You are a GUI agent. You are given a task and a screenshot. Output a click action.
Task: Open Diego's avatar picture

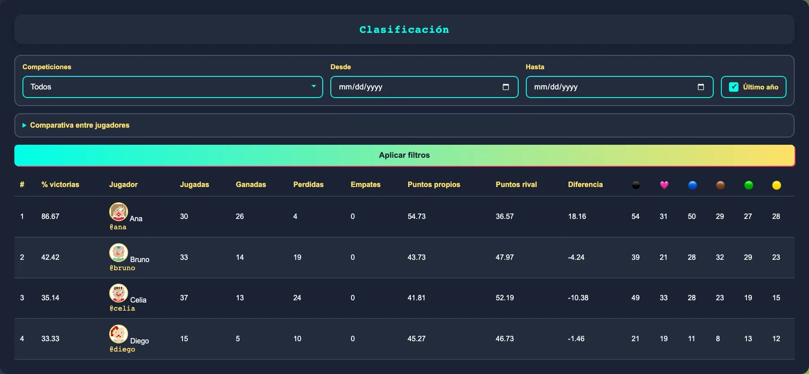[x=119, y=334]
